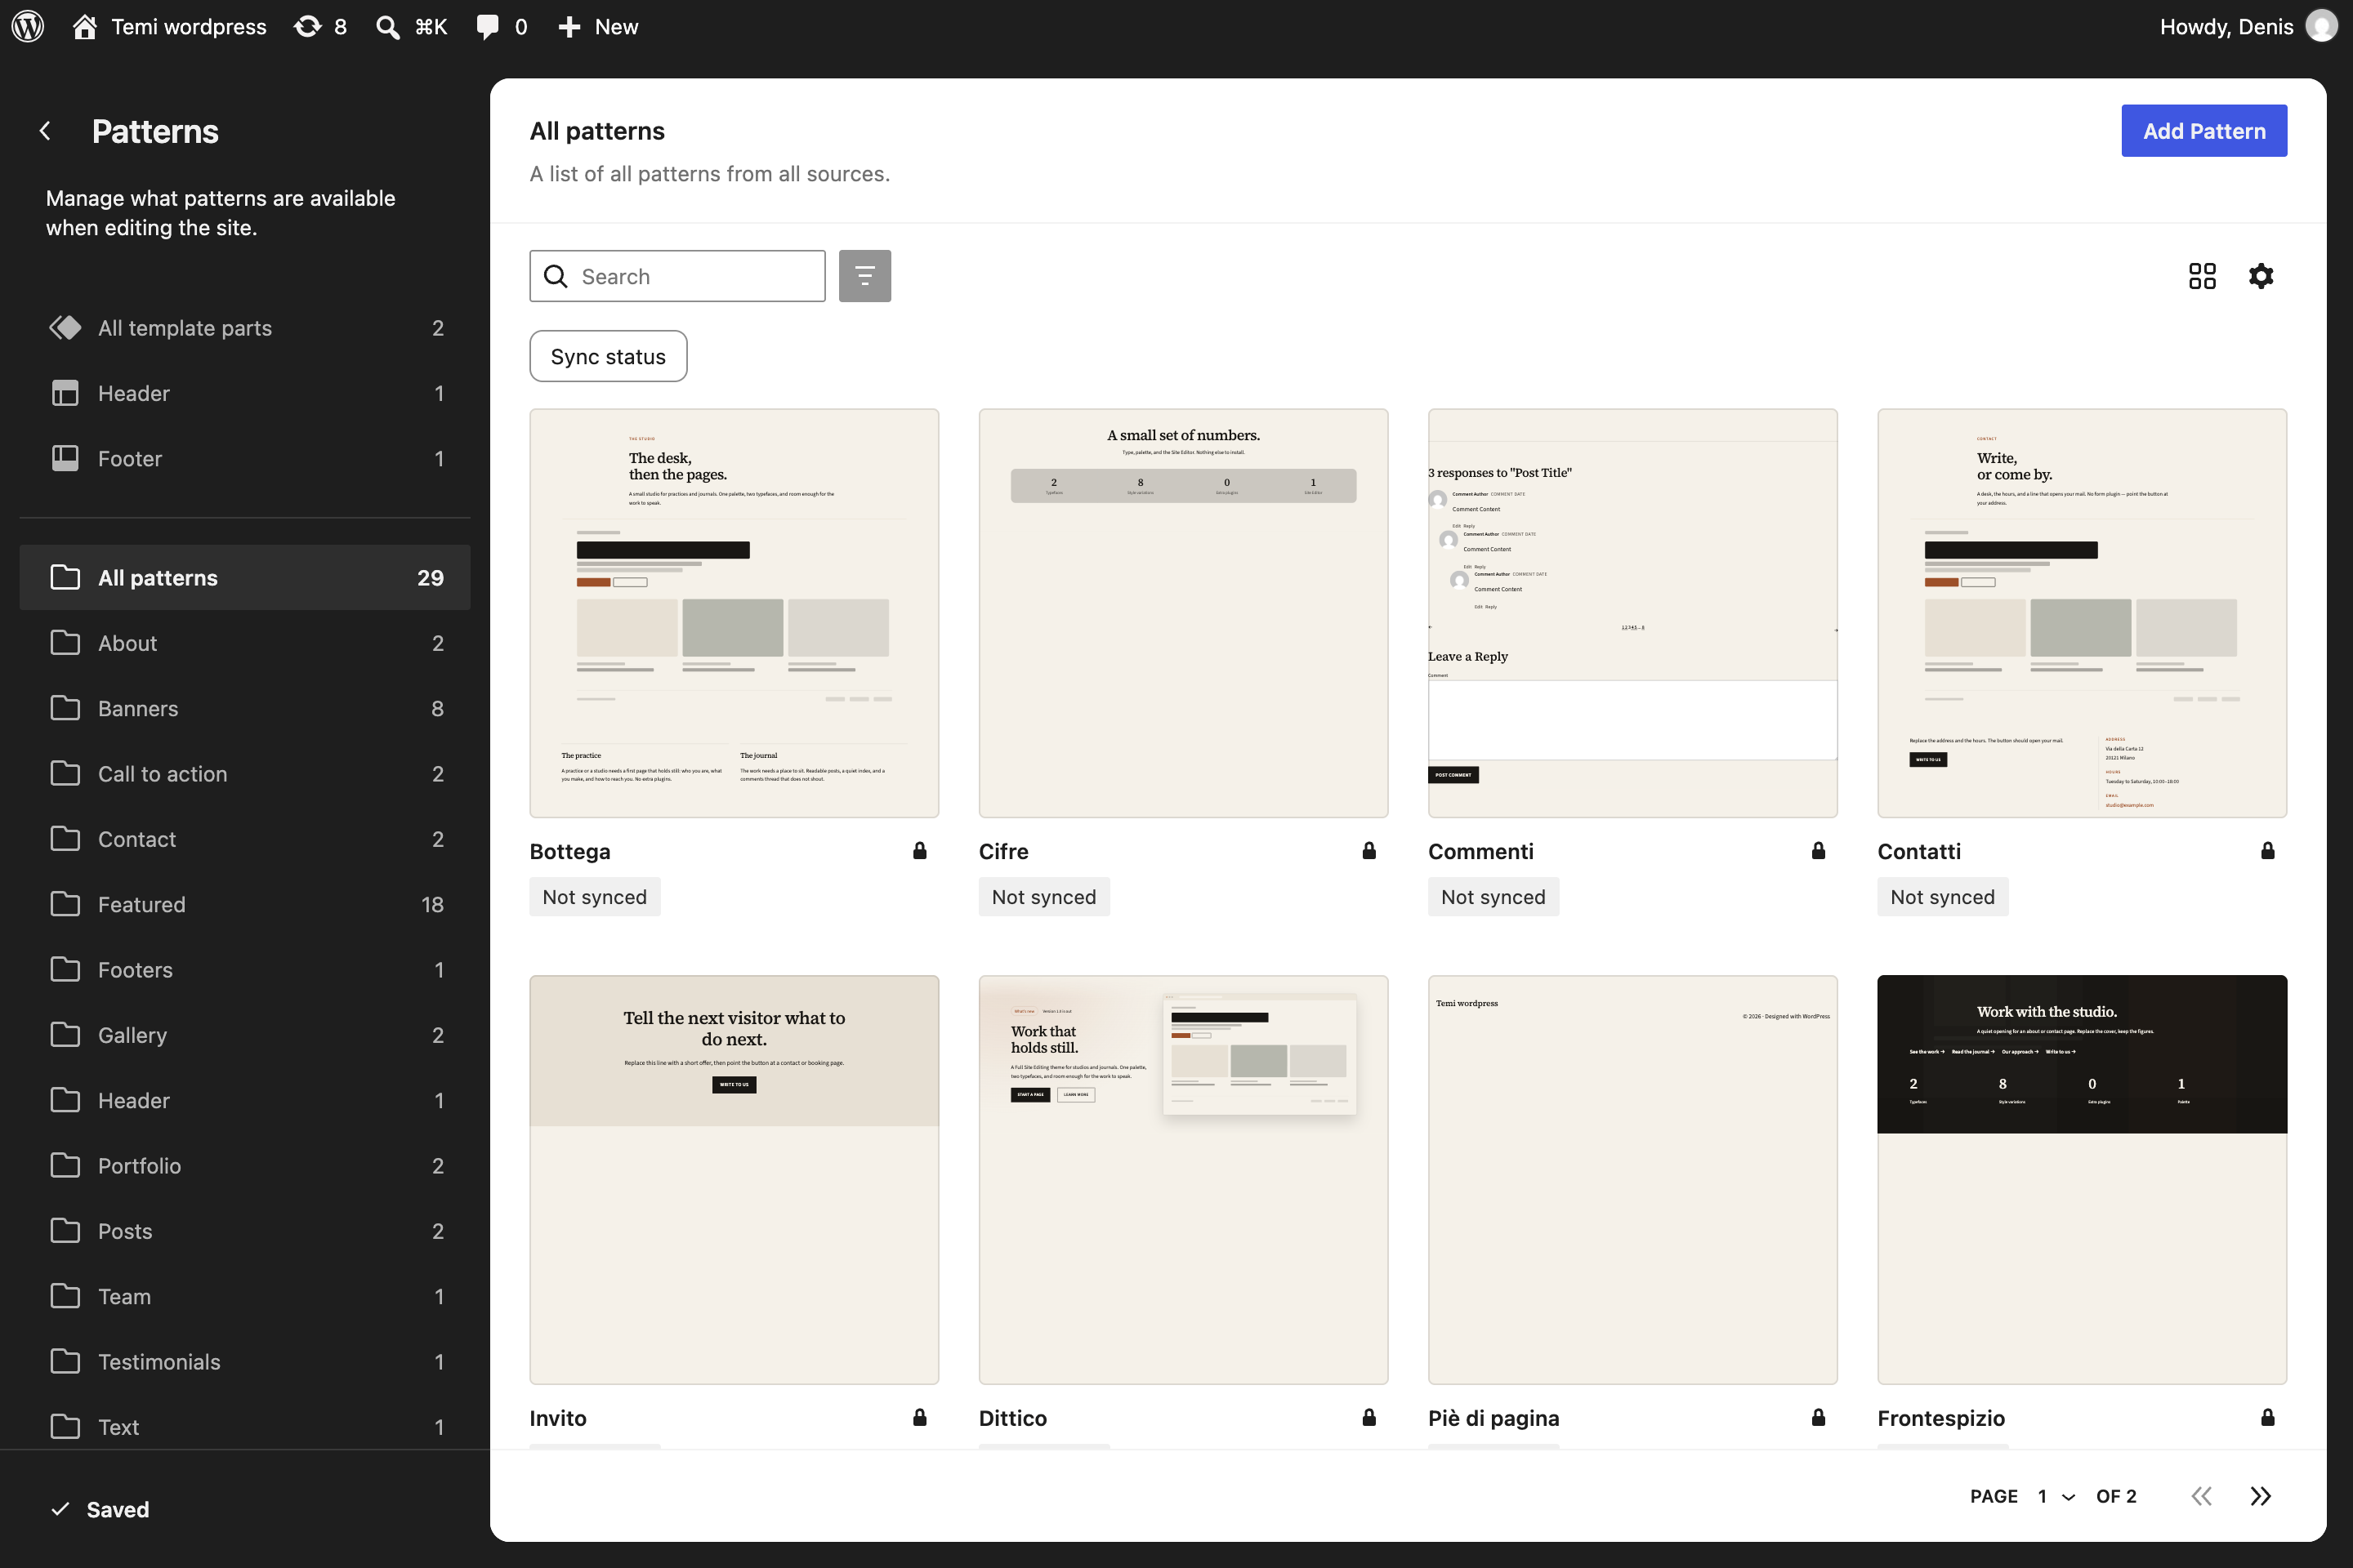Open the Posts pattern category

(x=245, y=1231)
